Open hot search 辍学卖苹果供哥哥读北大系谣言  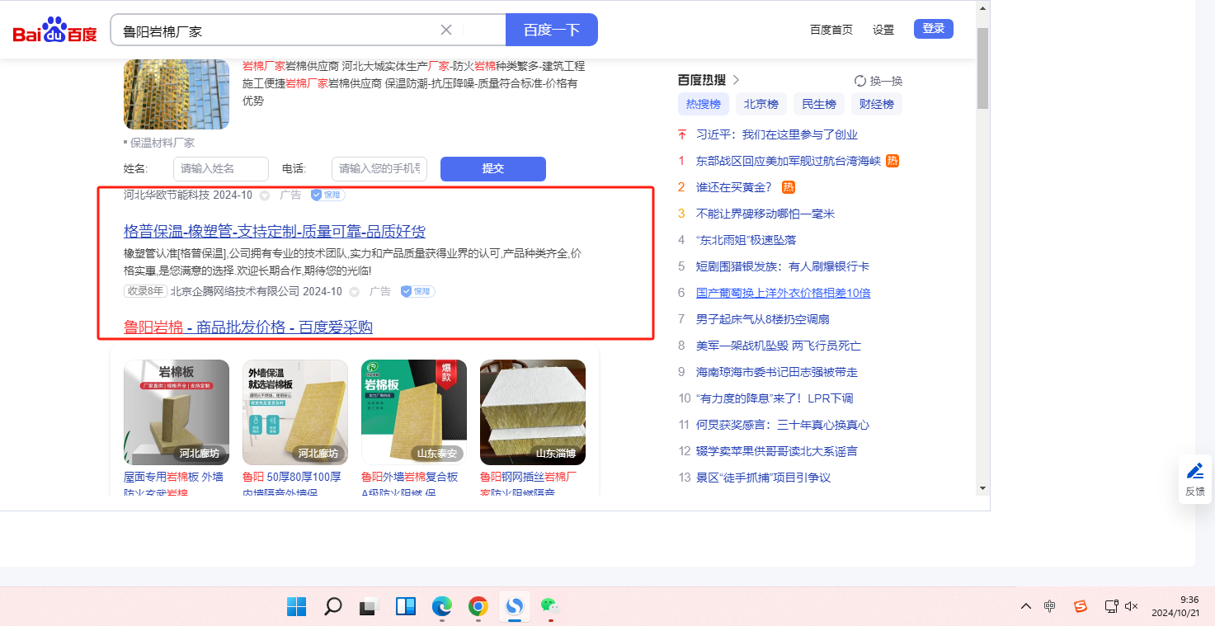click(777, 451)
